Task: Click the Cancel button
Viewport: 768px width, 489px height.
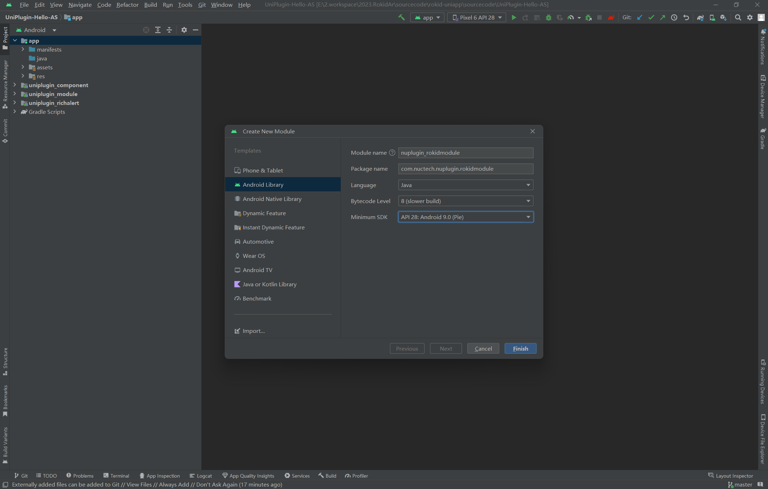Action: (483, 349)
